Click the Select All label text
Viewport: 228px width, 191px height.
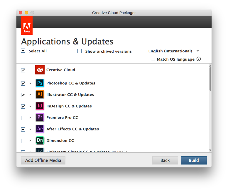pos(38,51)
